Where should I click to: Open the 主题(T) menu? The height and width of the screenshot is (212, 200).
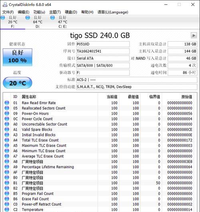coord(55,12)
